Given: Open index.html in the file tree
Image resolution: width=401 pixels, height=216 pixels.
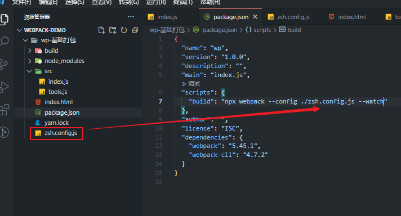Looking at the screenshot, I should [x=59, y=102].
